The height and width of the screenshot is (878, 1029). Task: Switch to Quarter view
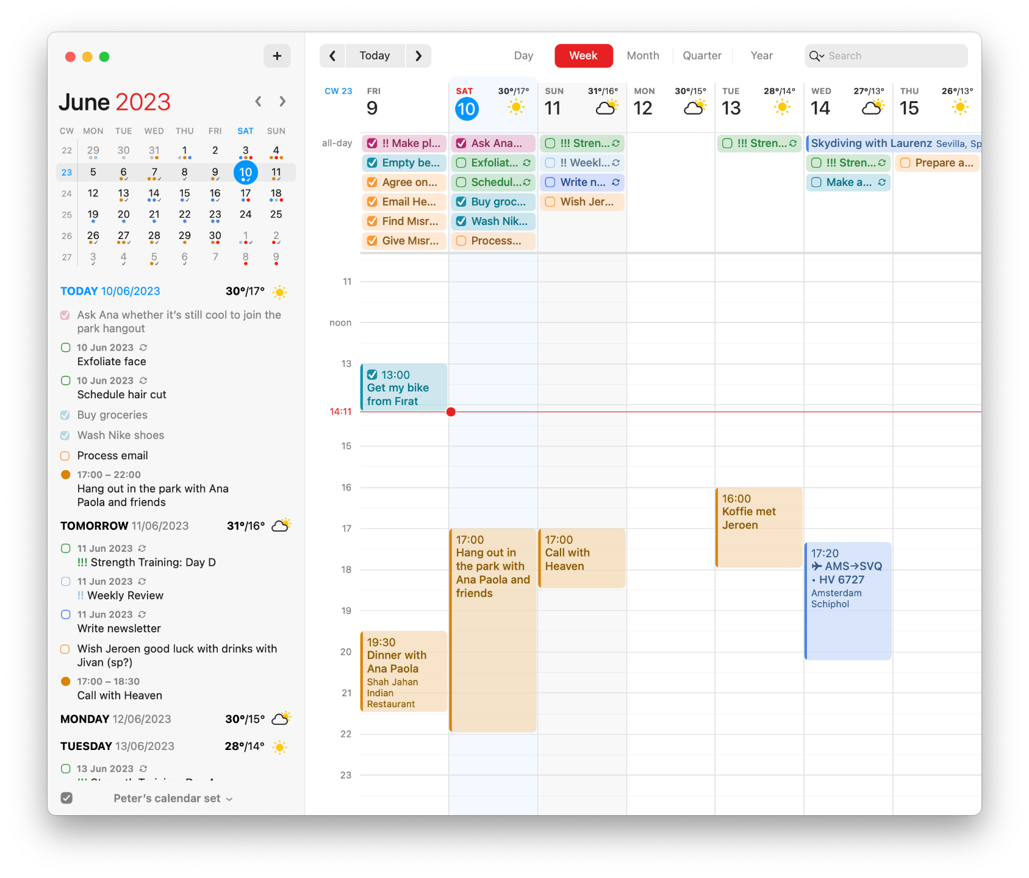[702, 56]
